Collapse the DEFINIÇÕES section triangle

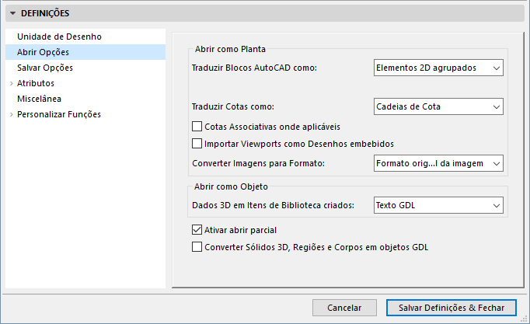point(13,13)
